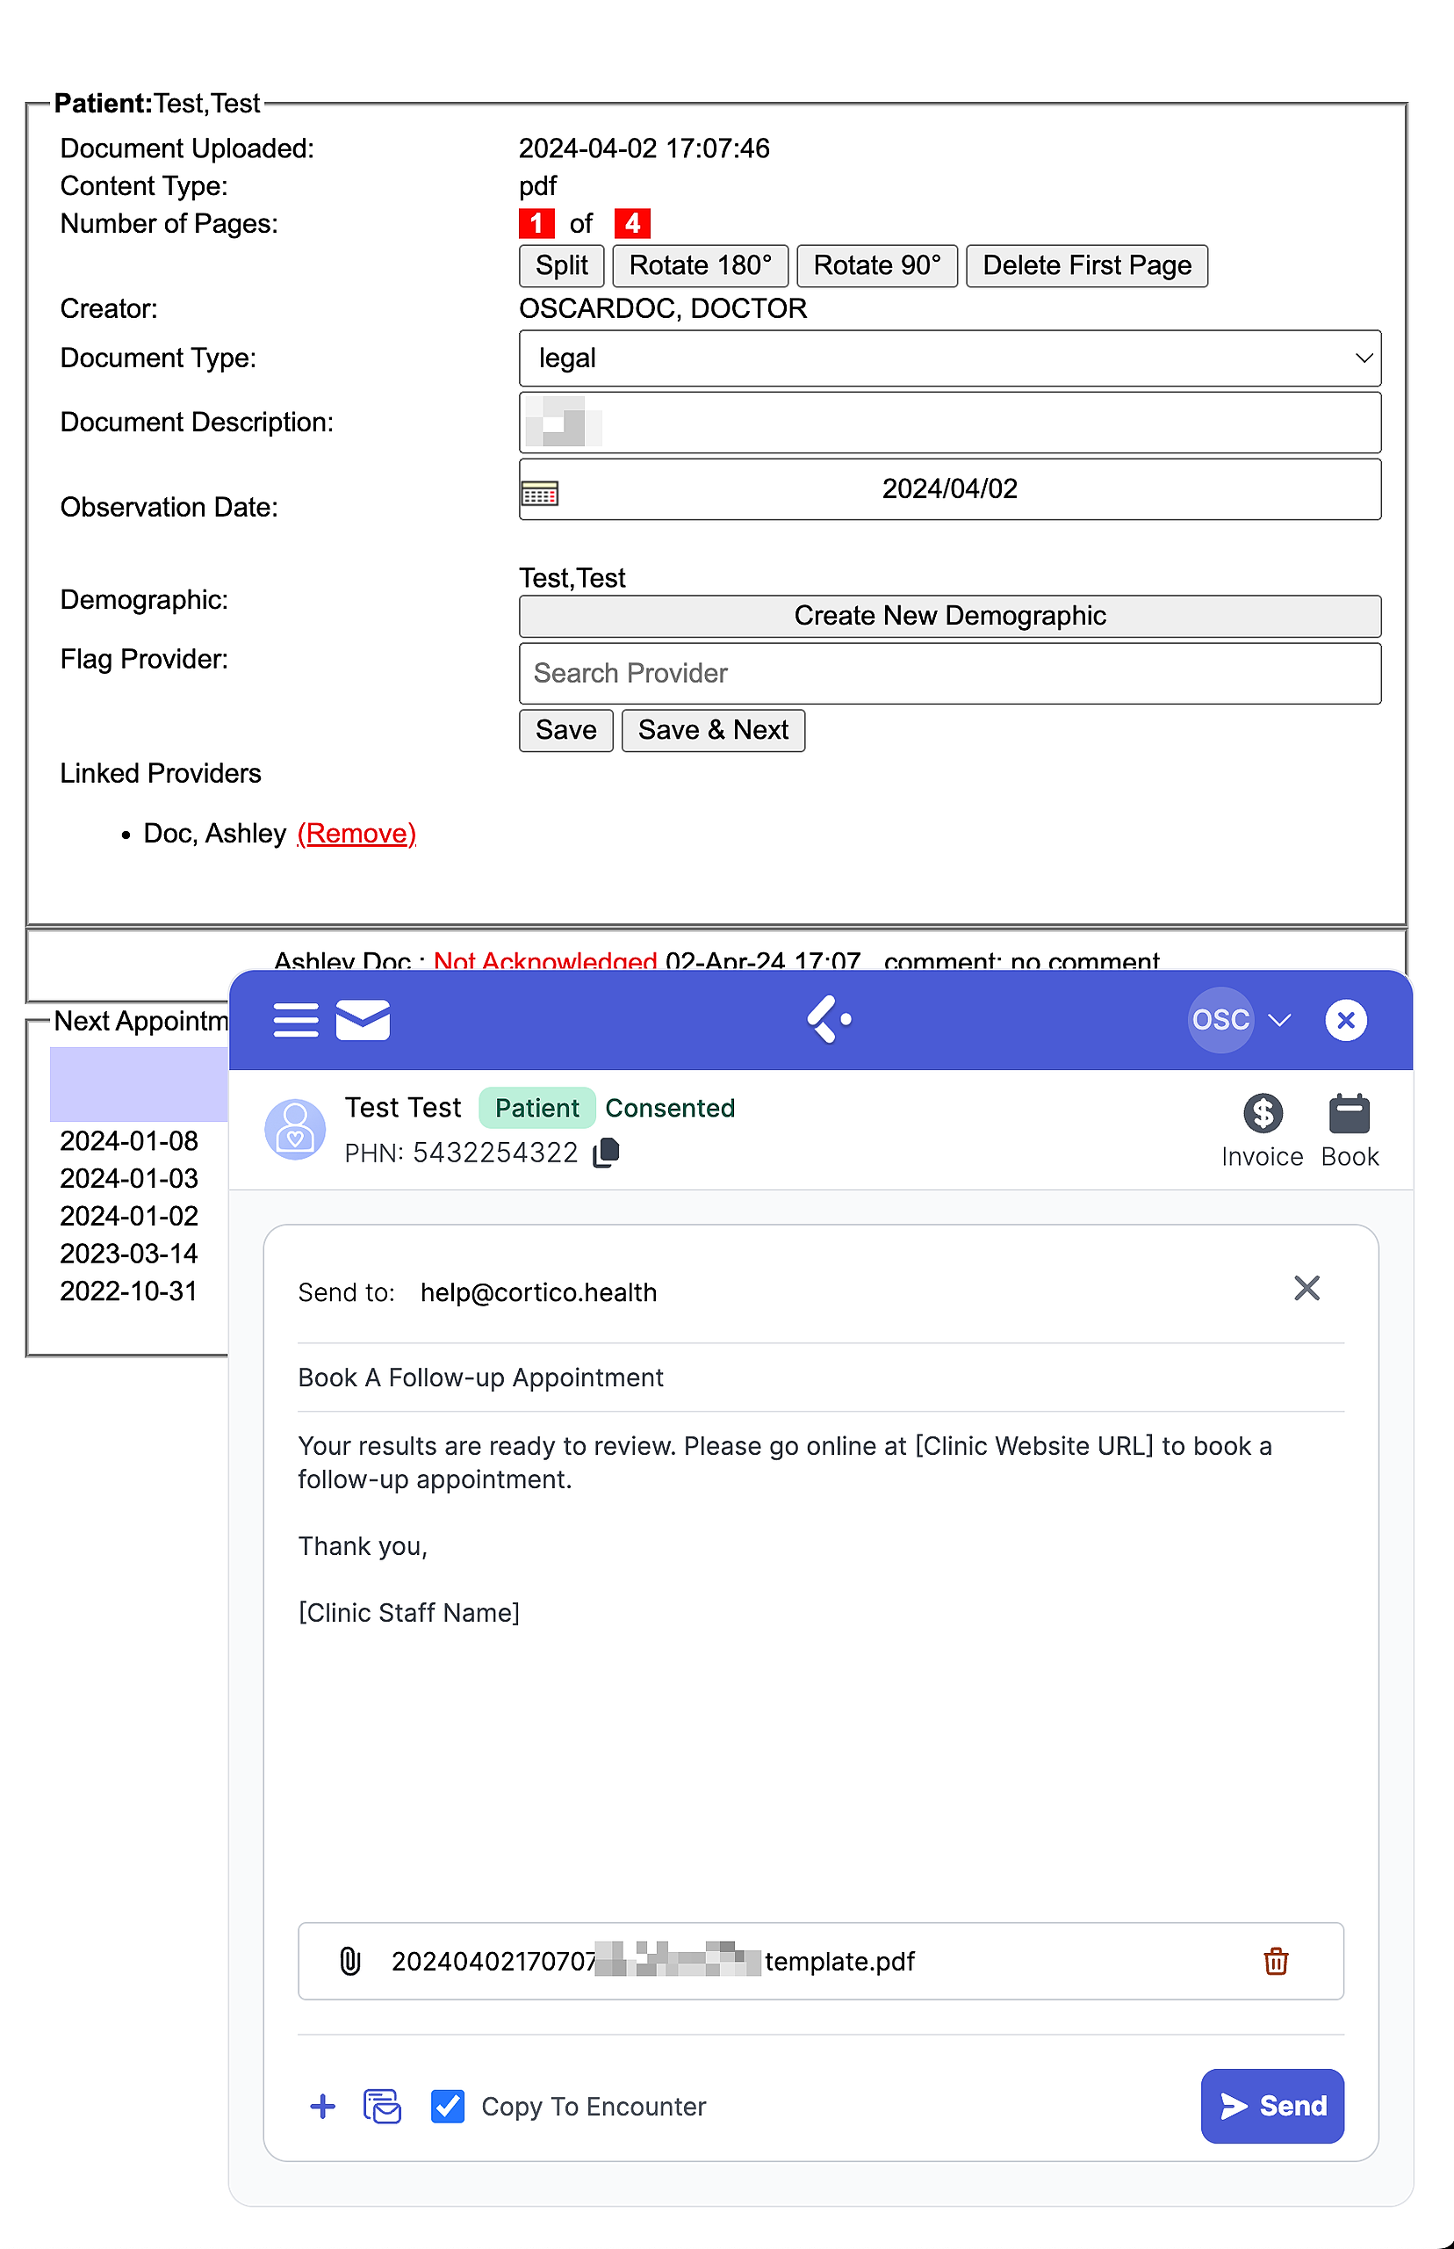
Task: Click the total pages number 4
Action: 632,224
